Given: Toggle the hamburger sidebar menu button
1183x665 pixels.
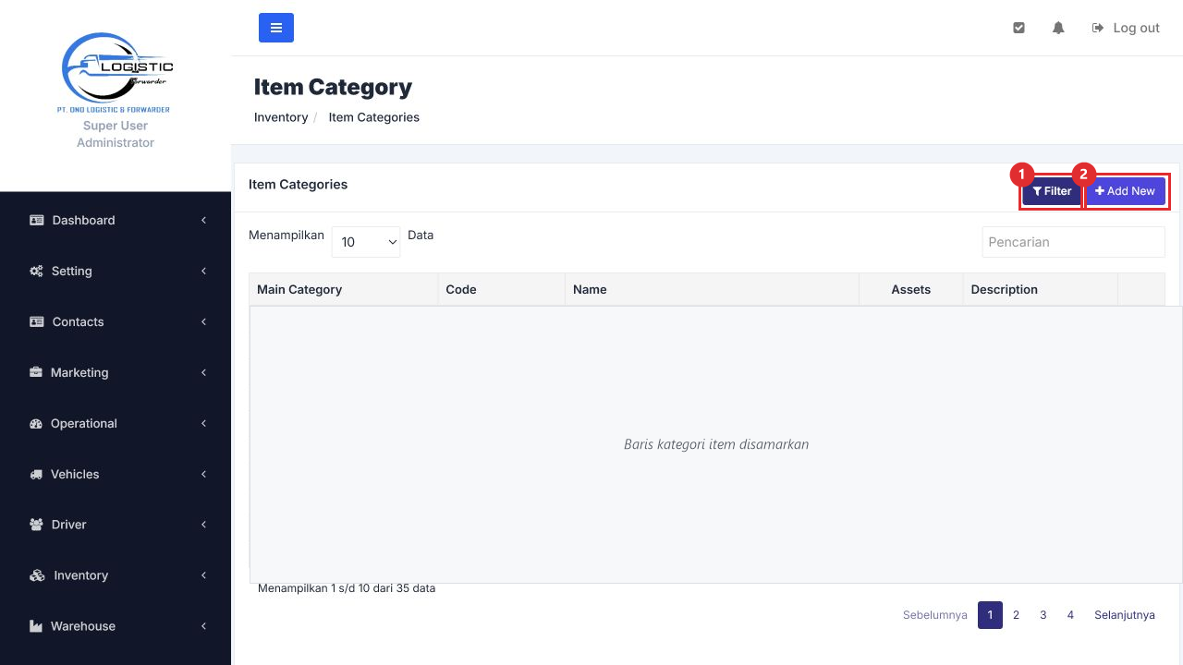Looking at the screenshot, I should point(275,28).
